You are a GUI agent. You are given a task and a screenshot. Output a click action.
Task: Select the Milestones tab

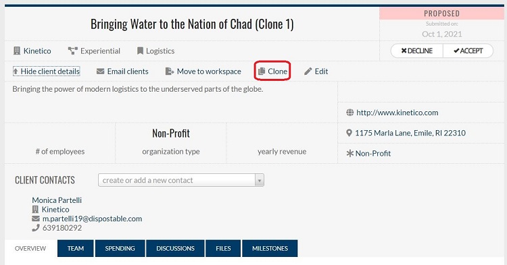pyautogui.click(x=270, y=248)
